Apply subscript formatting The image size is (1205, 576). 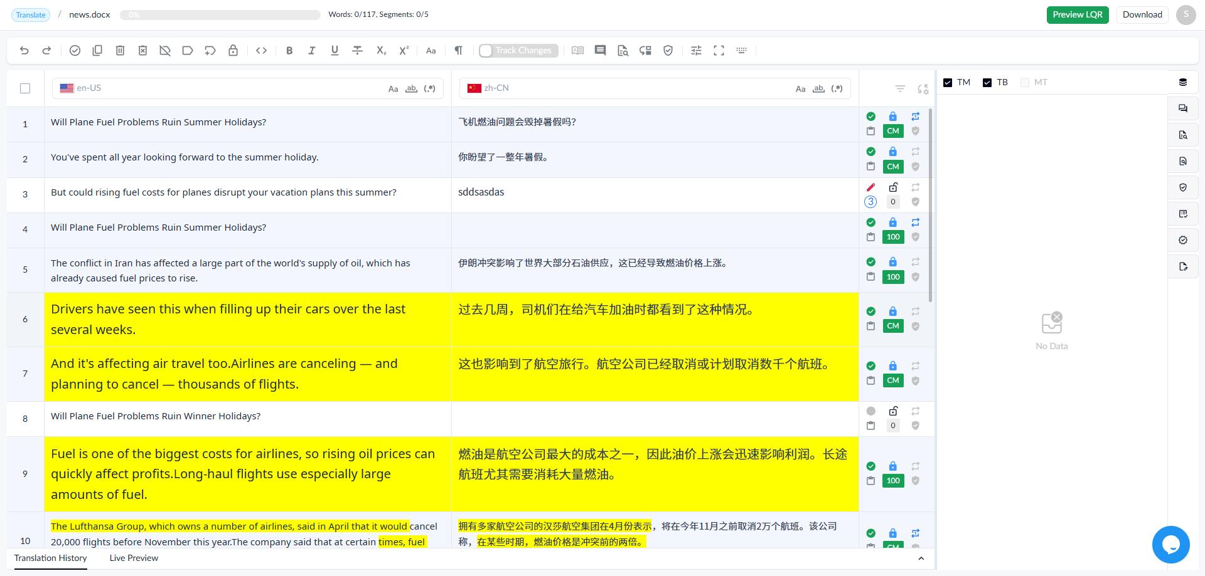(x=381, y=51)
